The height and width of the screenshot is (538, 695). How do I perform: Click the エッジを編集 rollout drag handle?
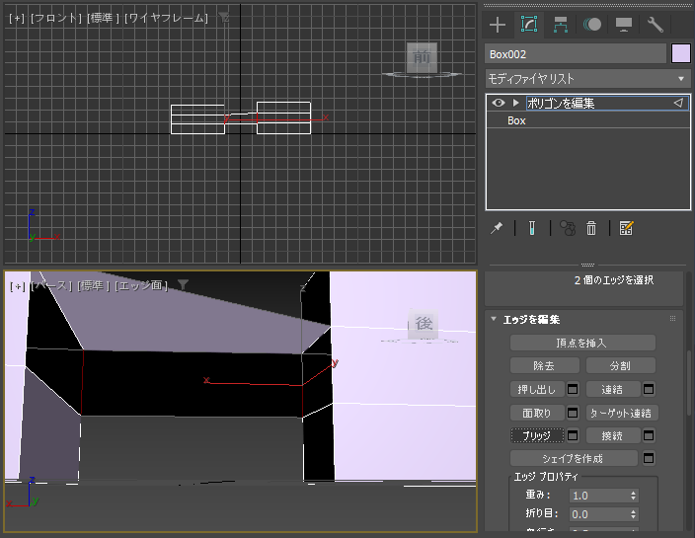tap(672, 319)
